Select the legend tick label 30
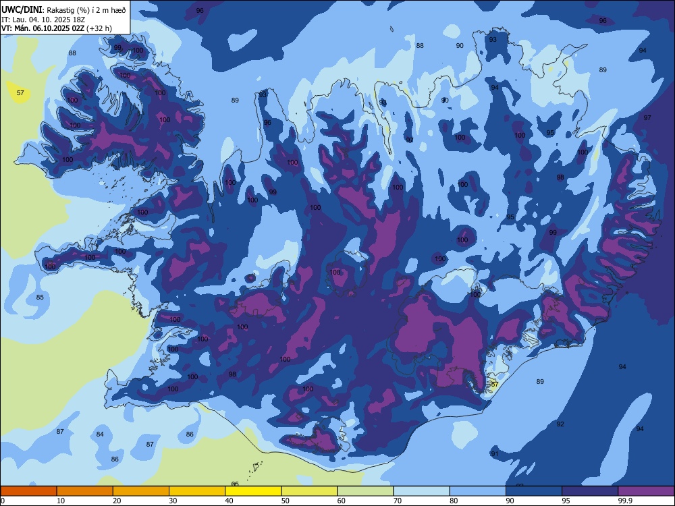This screenshot has height=506, width=675. pyautogui.click(x=173, y=501)
